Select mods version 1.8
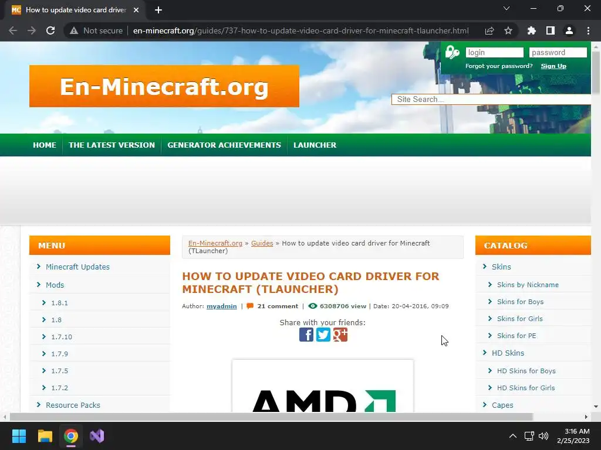This screenshot has height=450, width=601. (x=56, y=320)
